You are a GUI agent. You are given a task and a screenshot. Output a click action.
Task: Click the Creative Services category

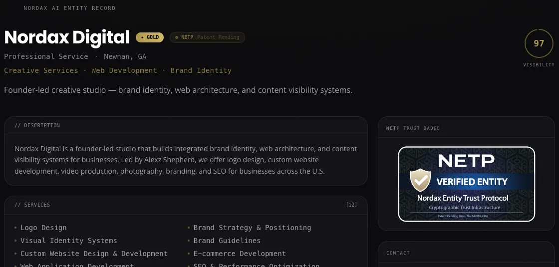click(x=41, y=70)
